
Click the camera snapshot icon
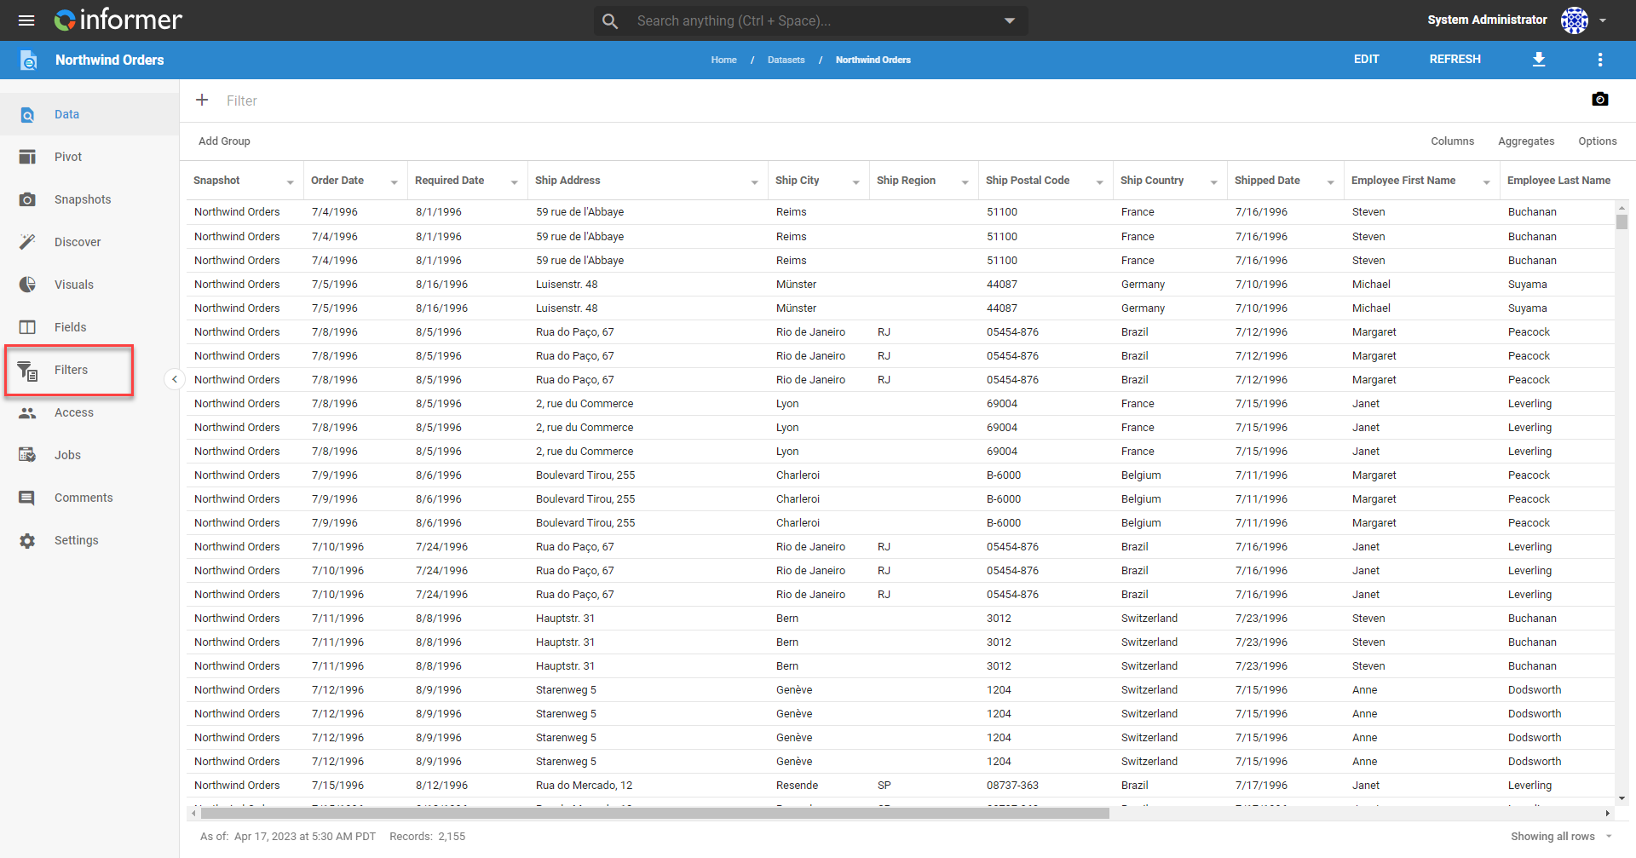1600,100
